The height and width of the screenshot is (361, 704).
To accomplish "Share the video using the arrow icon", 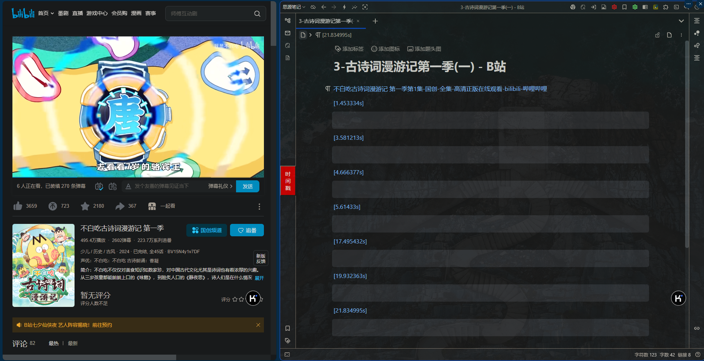I will coord(120,206).
